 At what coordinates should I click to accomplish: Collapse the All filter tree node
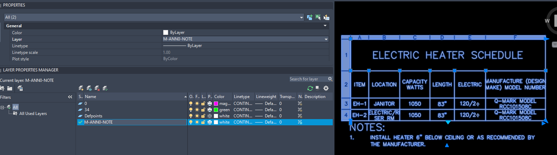coord(2,107)
